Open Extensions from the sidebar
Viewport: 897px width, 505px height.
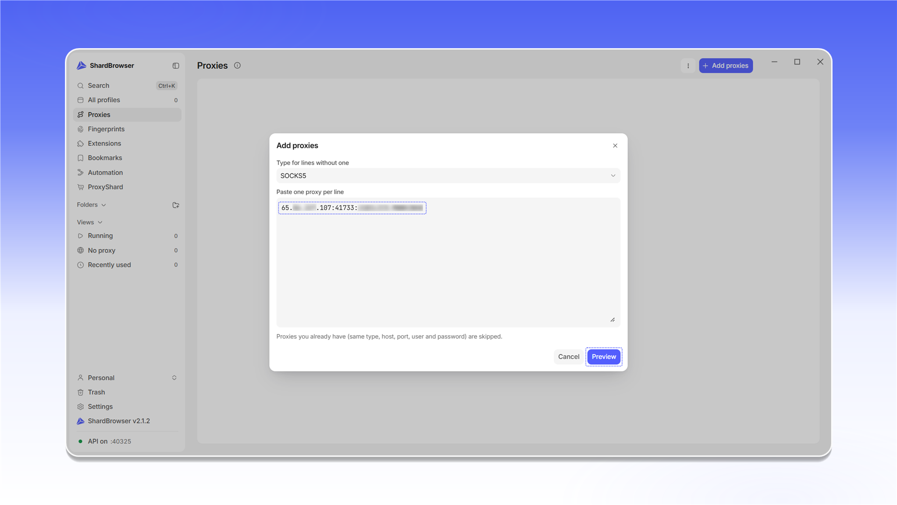127,144
